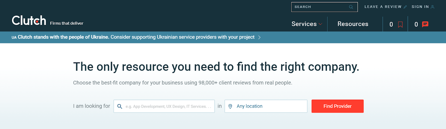This screenshot has height=129, width=446.
Task: Focus the top Search input field
Action: pyautogui.click(x=324, y=7)
